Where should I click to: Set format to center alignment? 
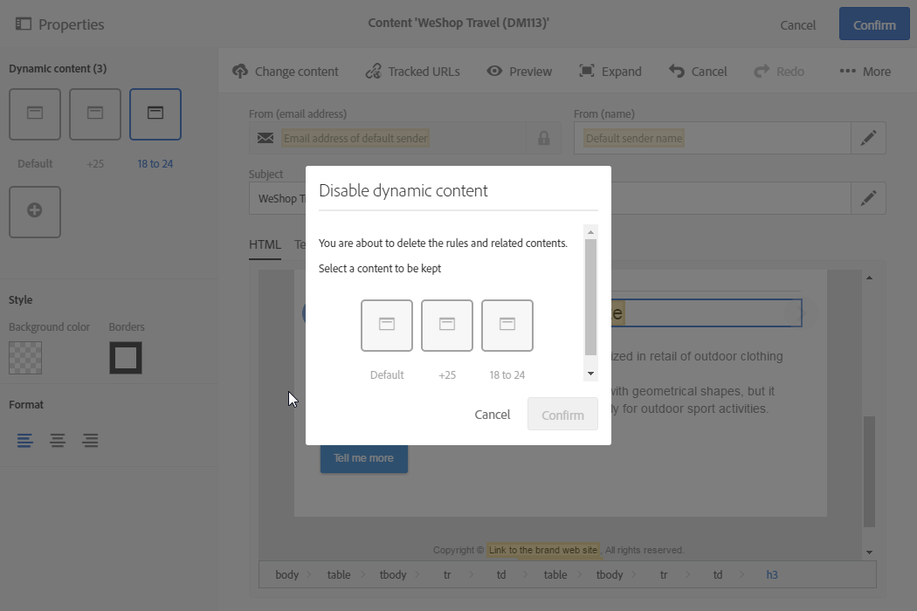[58, 441]
